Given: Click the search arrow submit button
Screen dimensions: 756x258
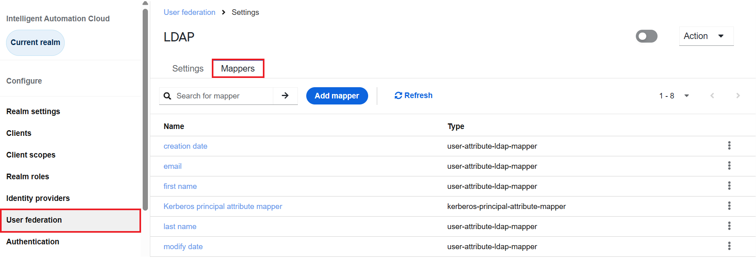Looking at the screenshot, I should [x=285, y=96].
